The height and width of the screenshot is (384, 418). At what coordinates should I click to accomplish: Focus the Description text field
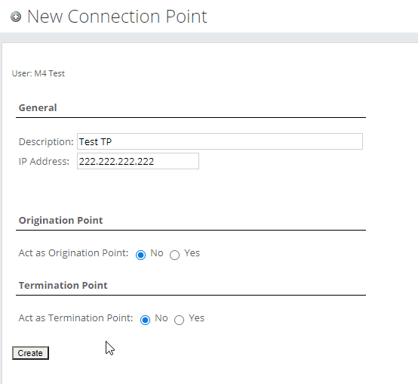[x=220, y=141]
